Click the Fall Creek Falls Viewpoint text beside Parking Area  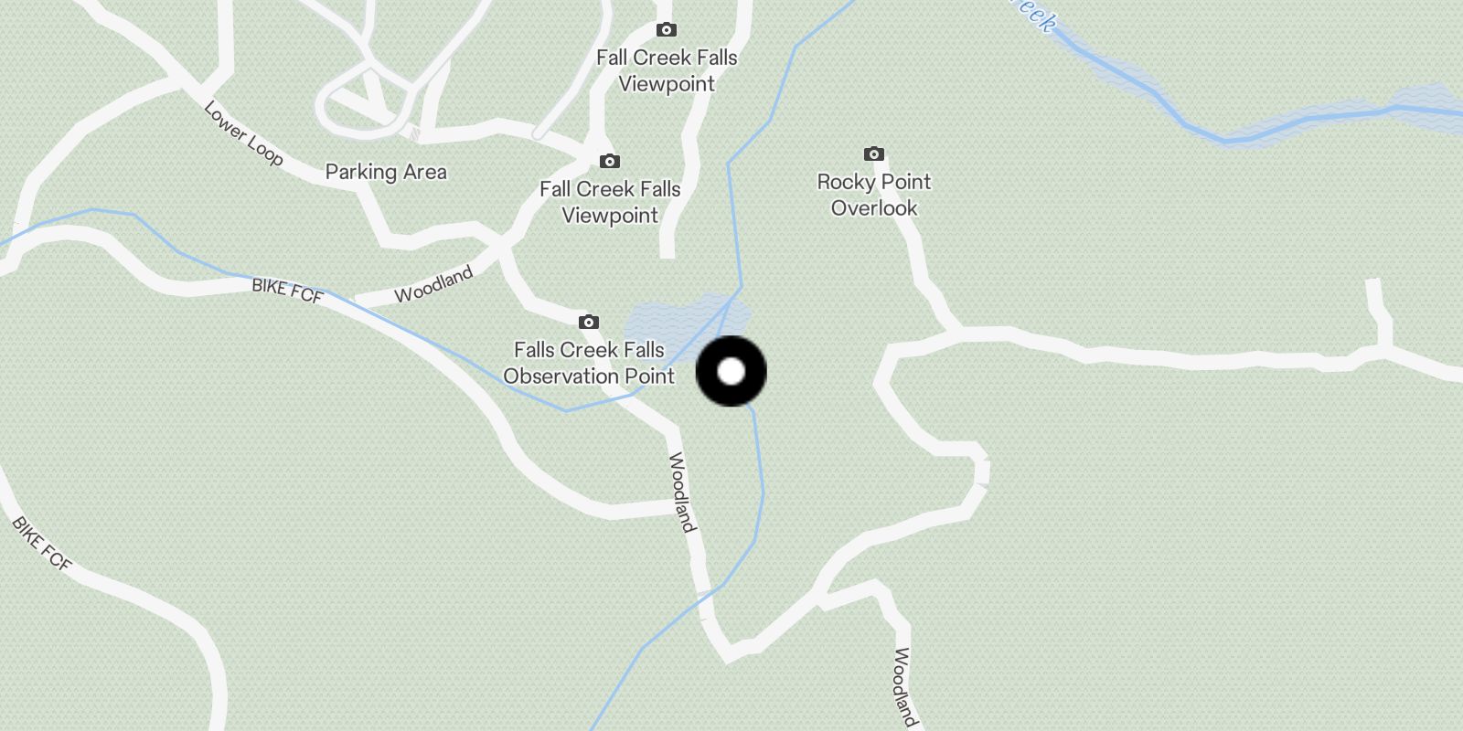pyautogui.click(x=610, y=202)
